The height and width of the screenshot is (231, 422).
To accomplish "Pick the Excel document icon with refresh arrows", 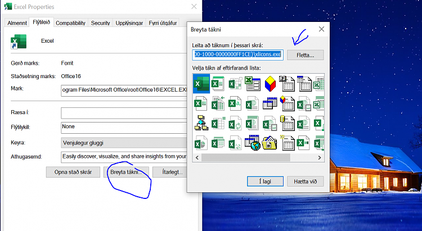I will tap(235, 123).
